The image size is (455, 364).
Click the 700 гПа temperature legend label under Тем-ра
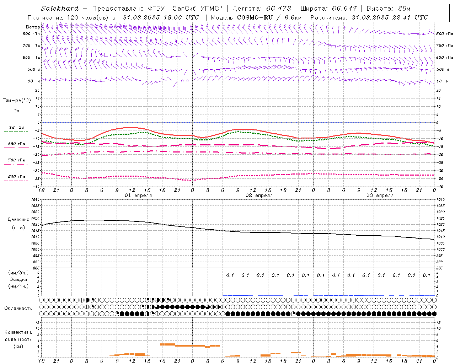pos(17,160)
